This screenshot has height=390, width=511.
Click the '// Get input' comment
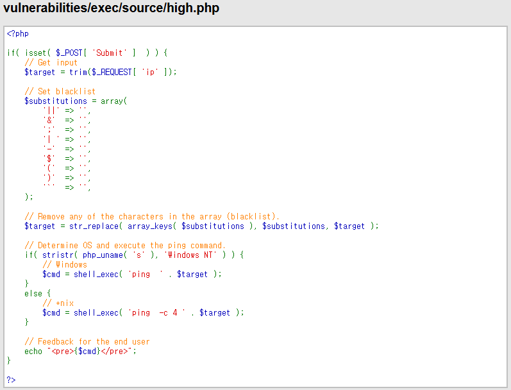point(51,62)
